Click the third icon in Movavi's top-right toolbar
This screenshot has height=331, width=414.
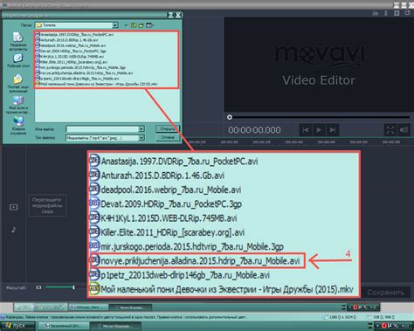coord(397,13)
